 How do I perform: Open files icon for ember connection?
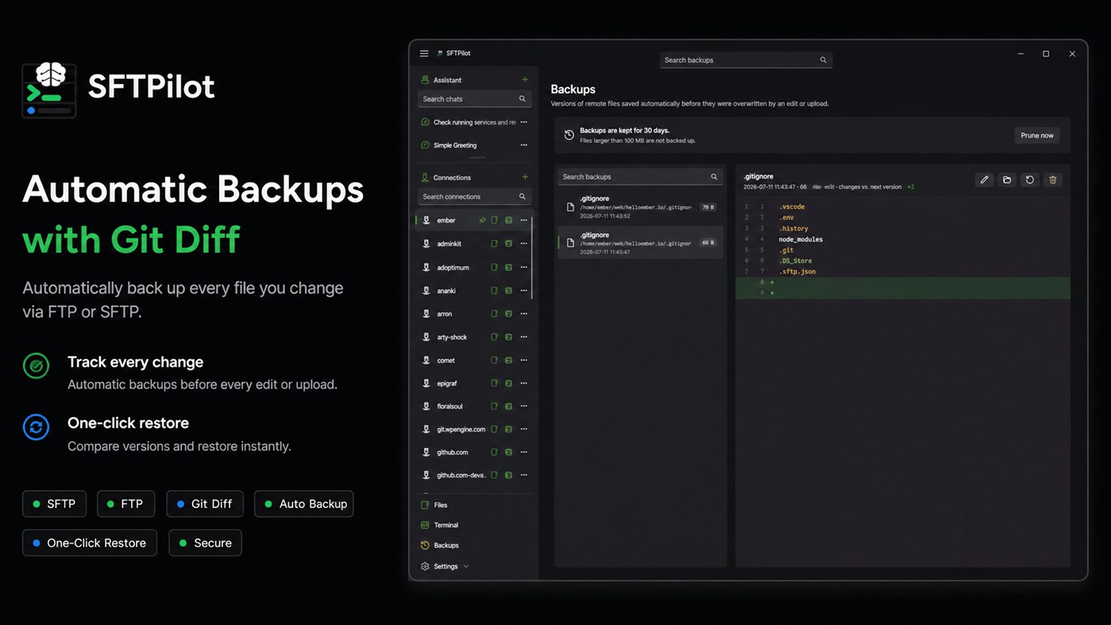pos(494,220)
